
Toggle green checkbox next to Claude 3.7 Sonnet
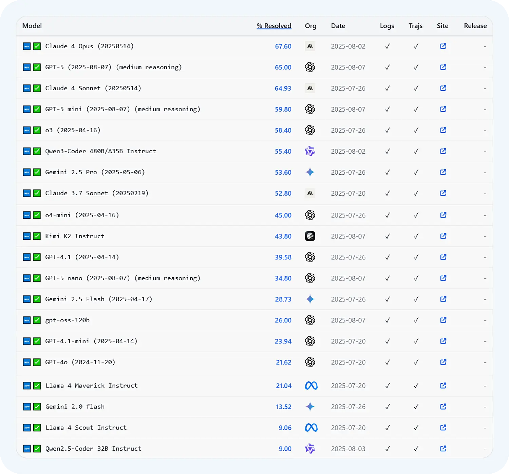point(37,193)
